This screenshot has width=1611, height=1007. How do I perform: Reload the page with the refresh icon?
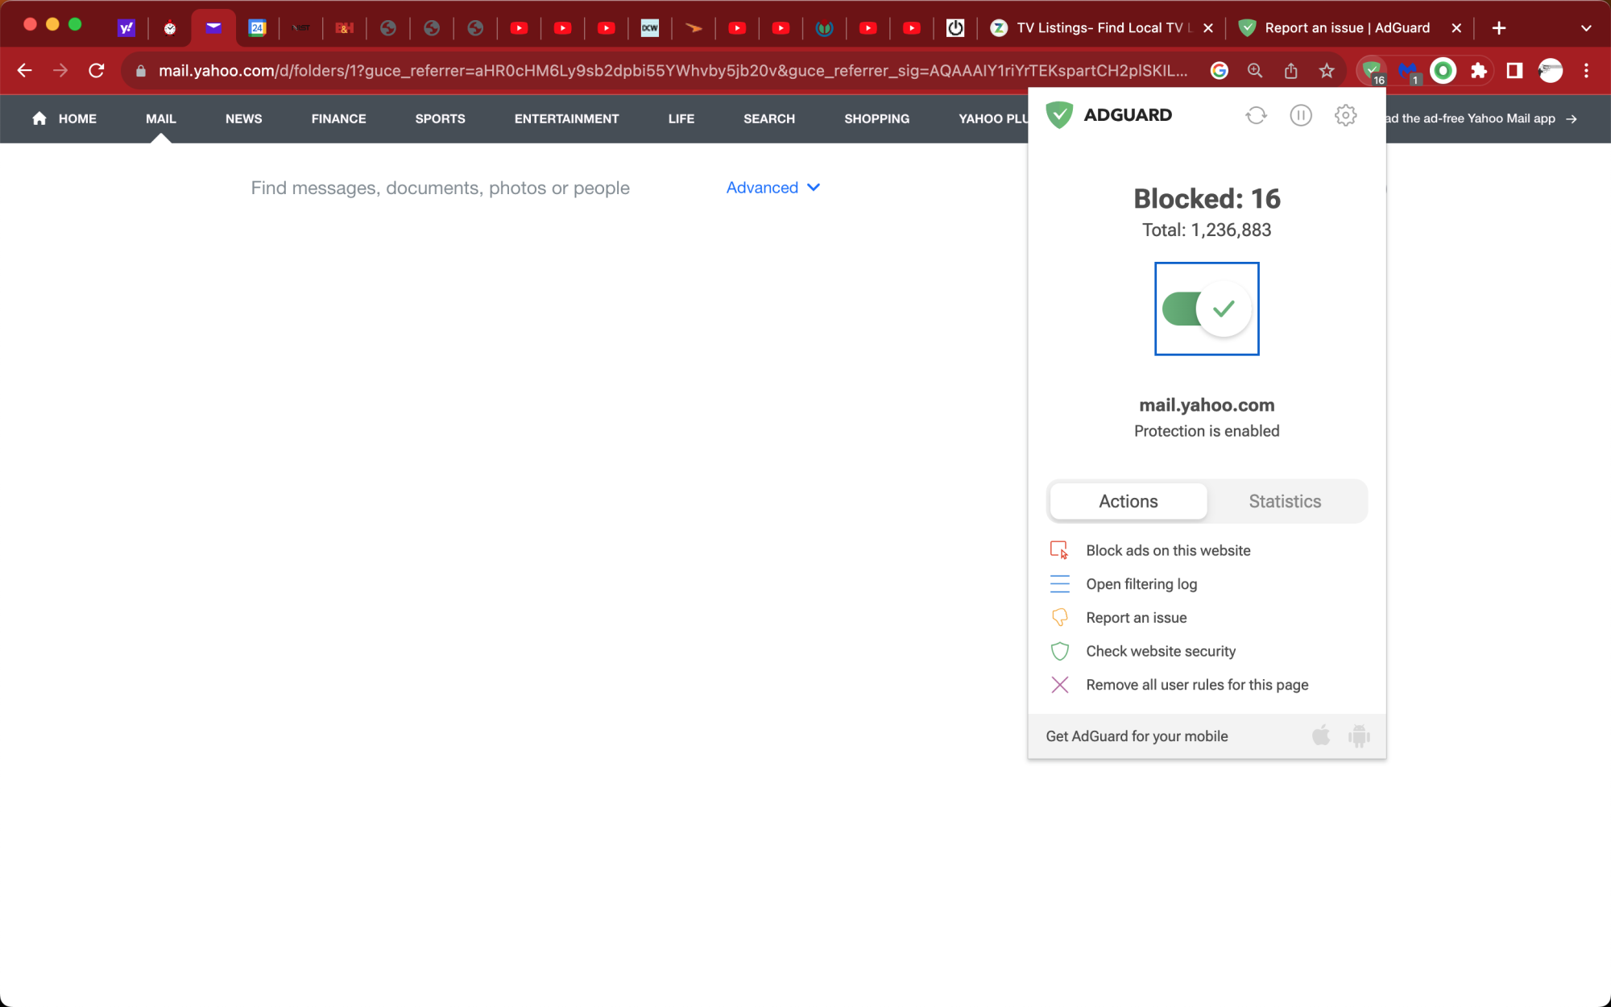[97, 70]
